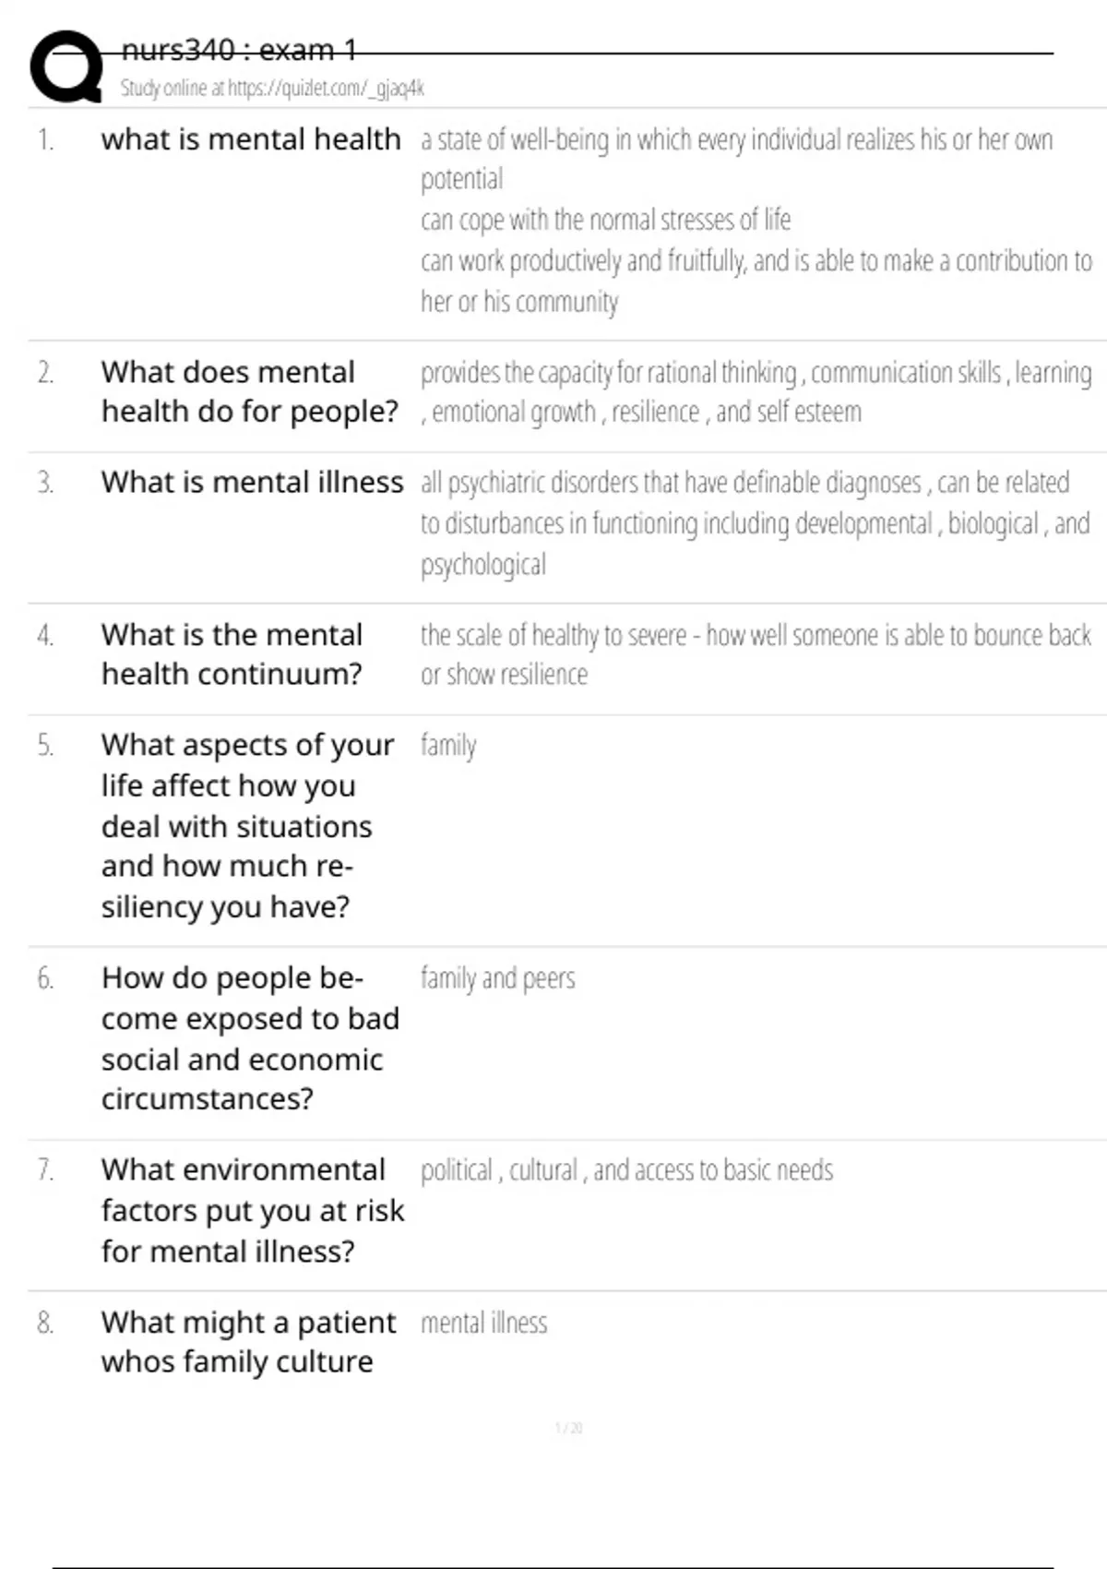Click the title 'nurs340 : exam 1'

[x=239, y=50]
